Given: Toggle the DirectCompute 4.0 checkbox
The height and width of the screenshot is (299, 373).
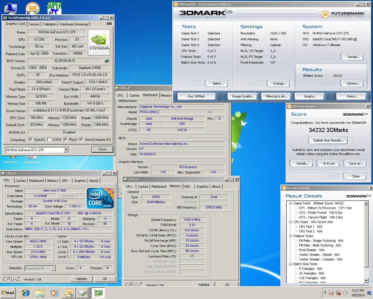Looking at the screenshot, I should tap(81, 140).
